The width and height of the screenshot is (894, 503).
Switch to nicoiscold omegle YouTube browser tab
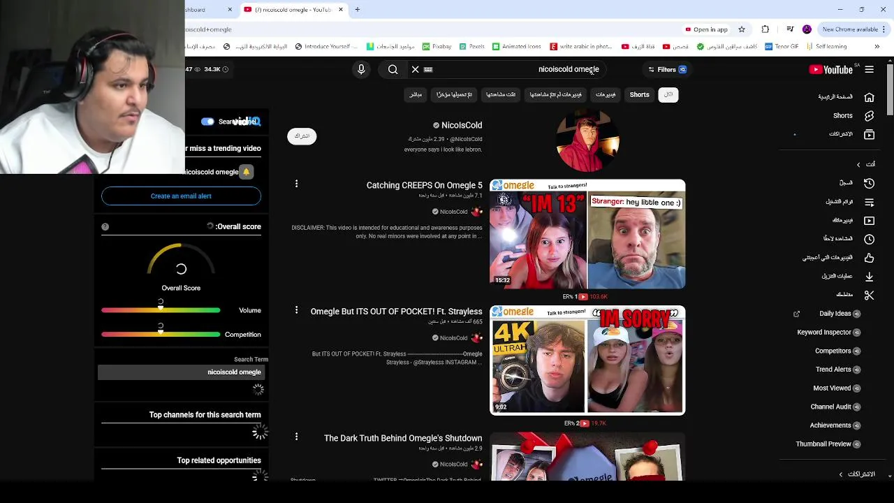click(x=293, y=10)
